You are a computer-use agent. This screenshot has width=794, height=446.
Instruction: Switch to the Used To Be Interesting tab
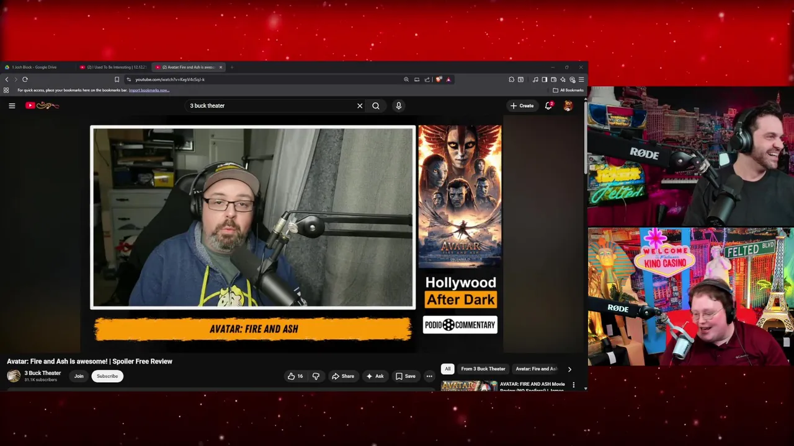(x=114, y=67)
